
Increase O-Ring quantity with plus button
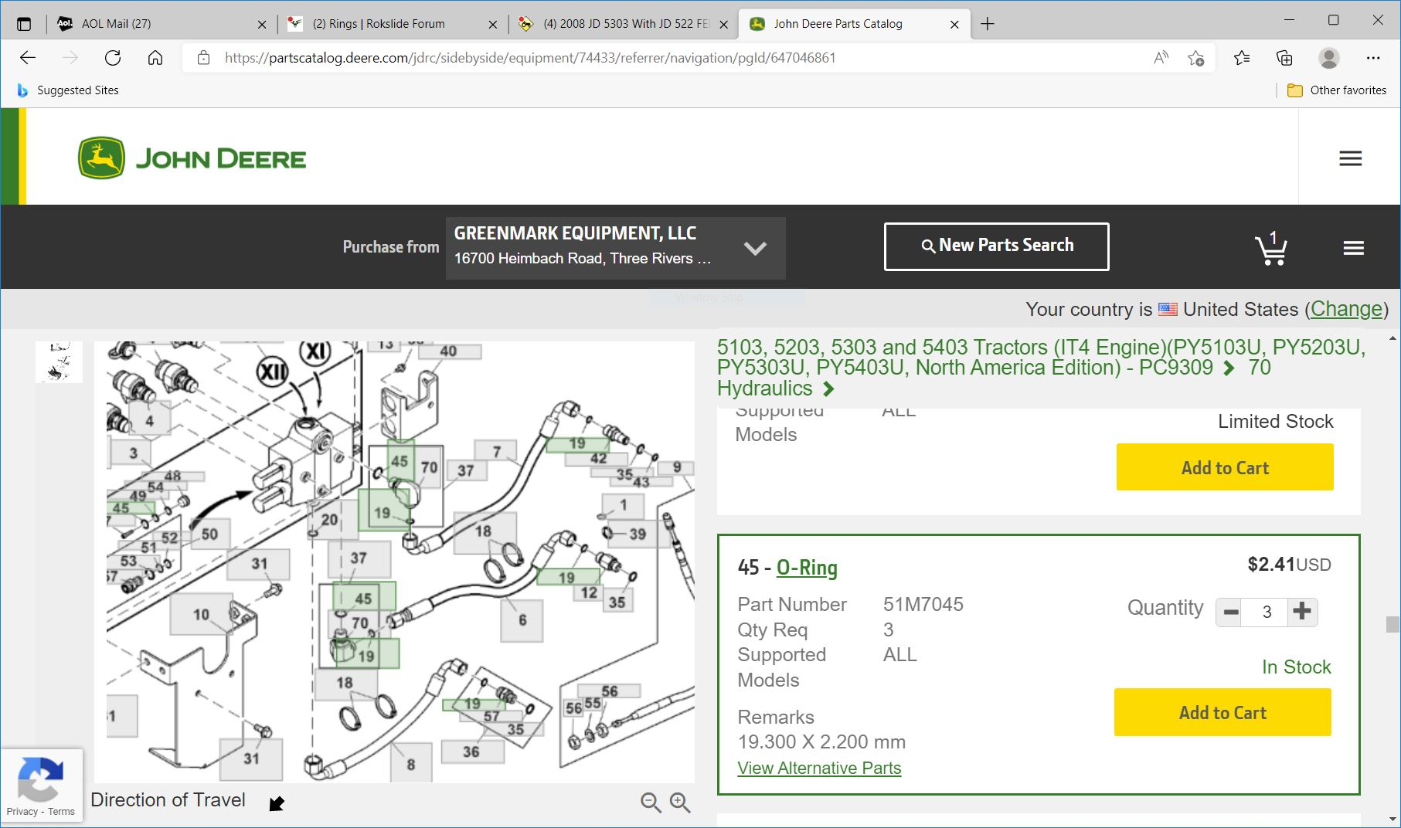pos(1302,612)
